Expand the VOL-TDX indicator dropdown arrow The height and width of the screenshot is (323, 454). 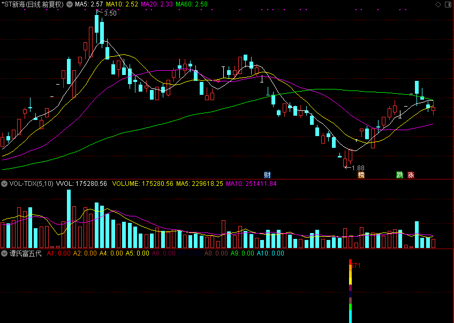(4, 184)
